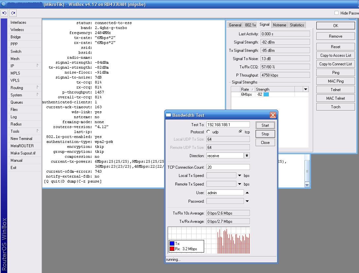Switch to the Nstreme tab
The height and width of the screenshot is (273, 359).
(280, 25)
